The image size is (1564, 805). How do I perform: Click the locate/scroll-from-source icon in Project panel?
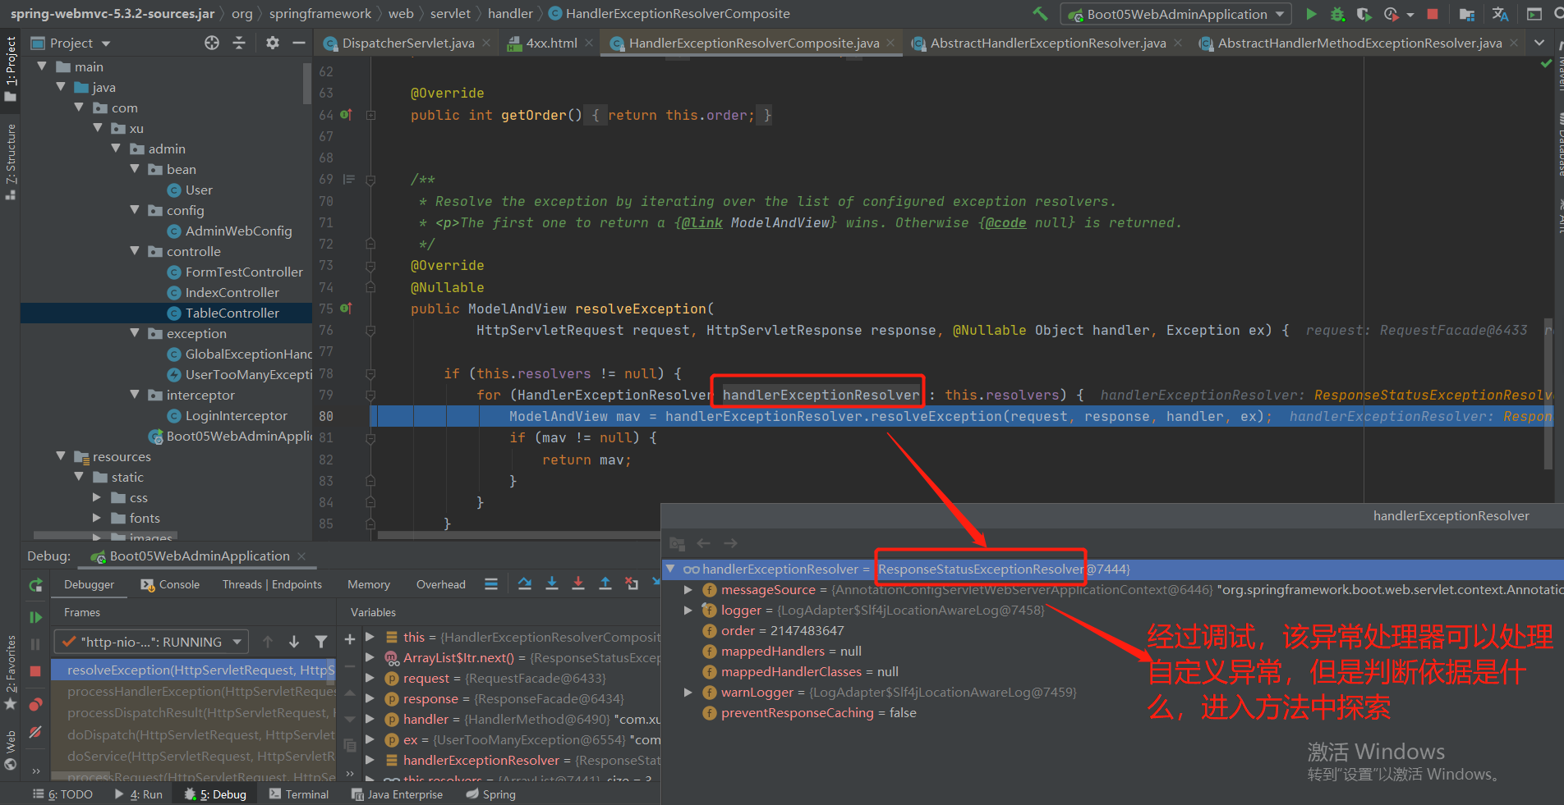point(212,43)
